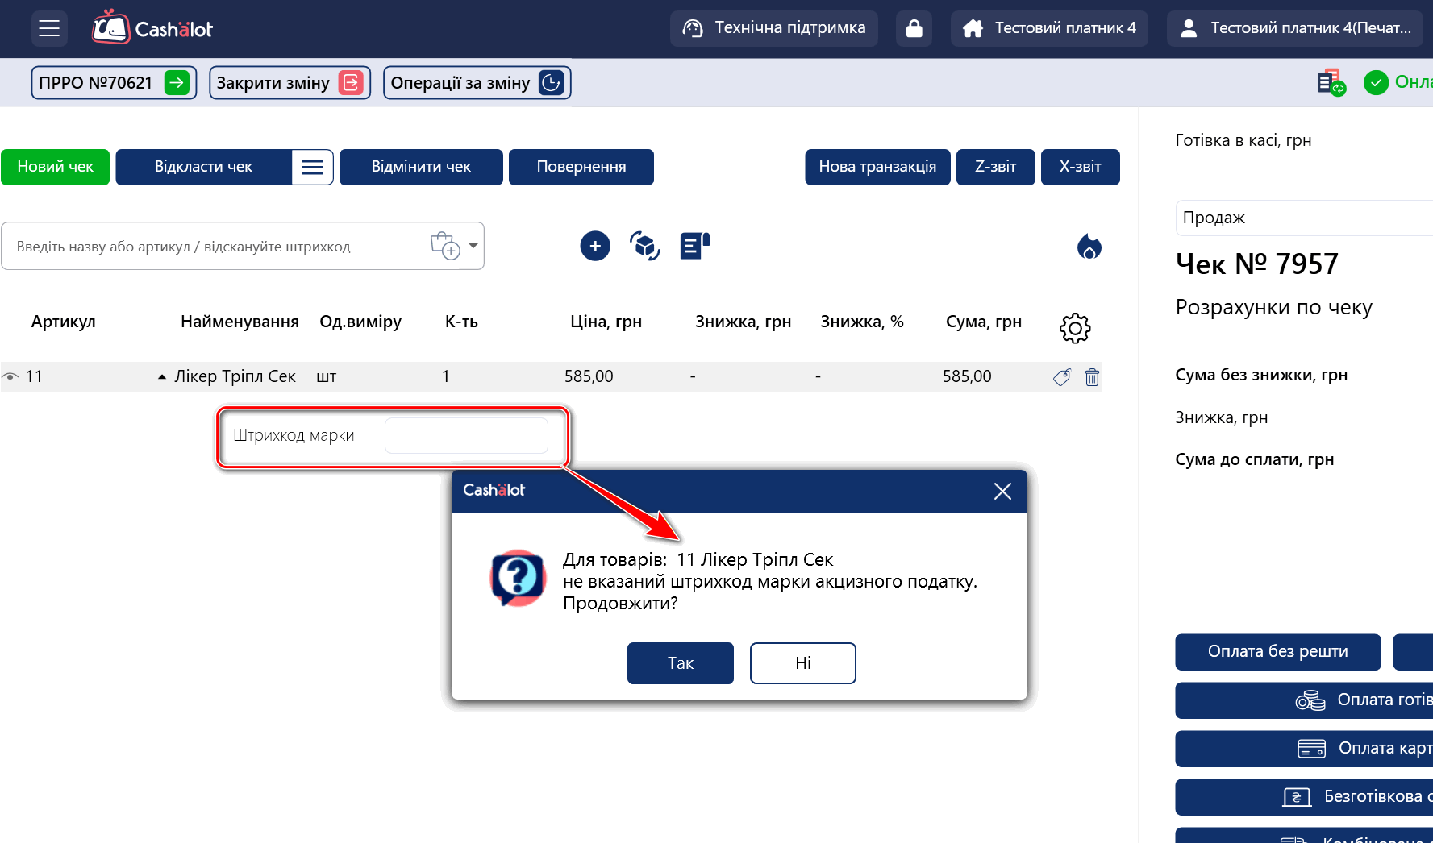Viewport: 1433px width, 843px height.
Task: Generate the X-звіт
Action: point(1080,167)
